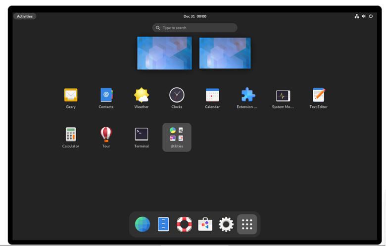
Task: Switch to the second workspace thumbnail
Action: click(x=225, y=53)
